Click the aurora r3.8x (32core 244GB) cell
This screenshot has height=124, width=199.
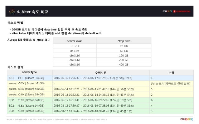[30, 94]
